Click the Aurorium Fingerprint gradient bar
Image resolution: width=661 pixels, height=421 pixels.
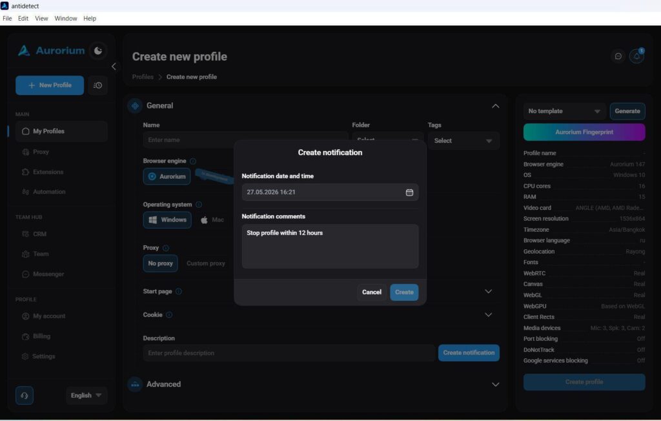584,132
